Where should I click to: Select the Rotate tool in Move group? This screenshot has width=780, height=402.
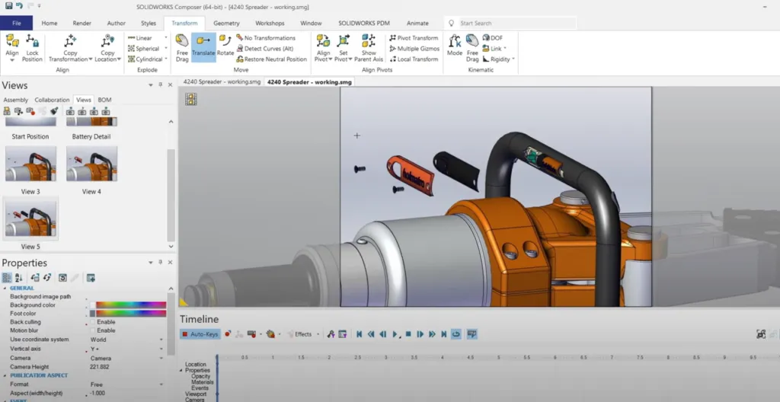[x=225, y=44]
